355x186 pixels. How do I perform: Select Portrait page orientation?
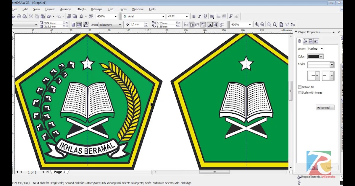73,25
